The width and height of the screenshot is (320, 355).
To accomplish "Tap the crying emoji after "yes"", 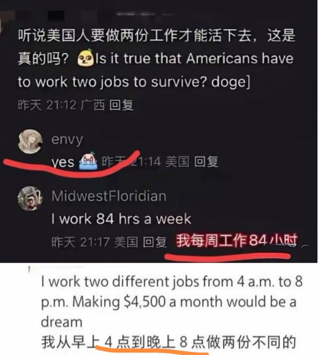I will [x=88, y=161].
